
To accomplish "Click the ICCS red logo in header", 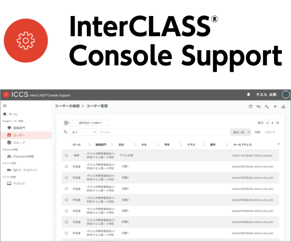I will (6, 95).
